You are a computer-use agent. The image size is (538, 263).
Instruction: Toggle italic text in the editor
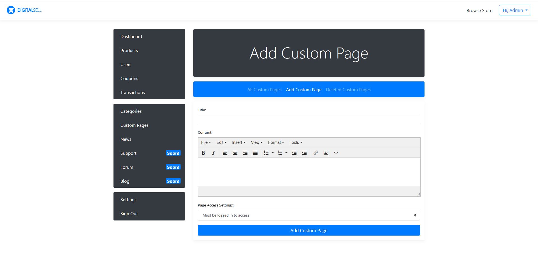pyautogui.click(x=214, y=153)
